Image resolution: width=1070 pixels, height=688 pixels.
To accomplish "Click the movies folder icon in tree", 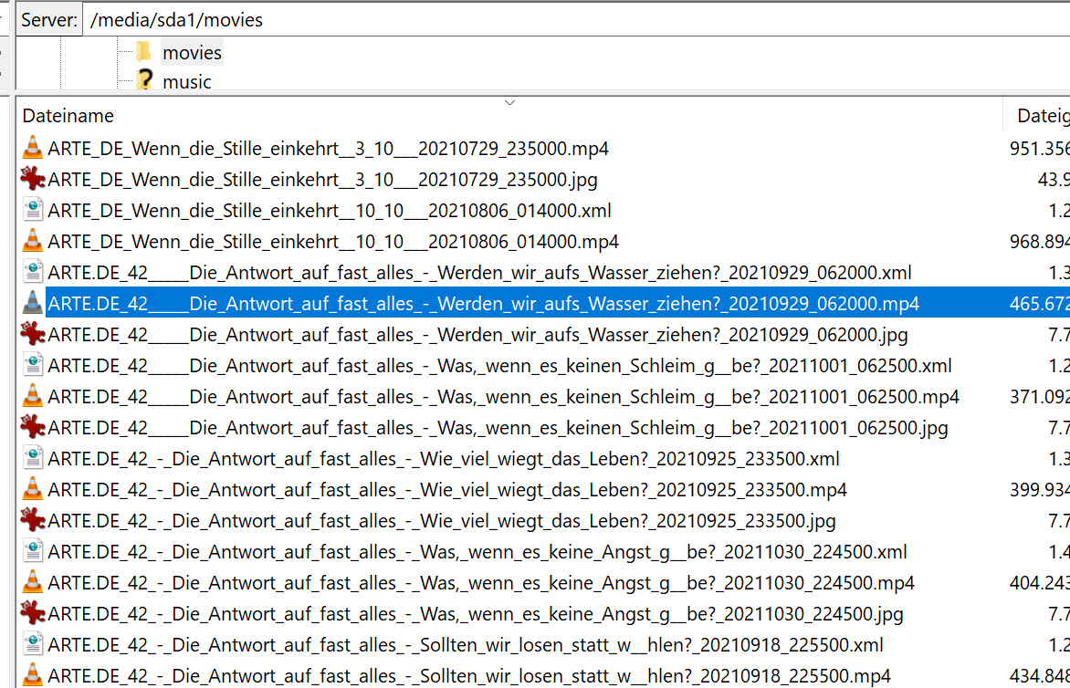I will coord(143,51).
